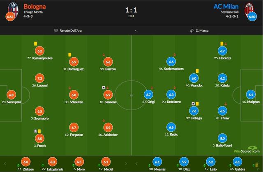Click the stadium icon beside Renato Dall'Ara
Viewport: 263px width, 172px height.
click(x=55, y=30)
